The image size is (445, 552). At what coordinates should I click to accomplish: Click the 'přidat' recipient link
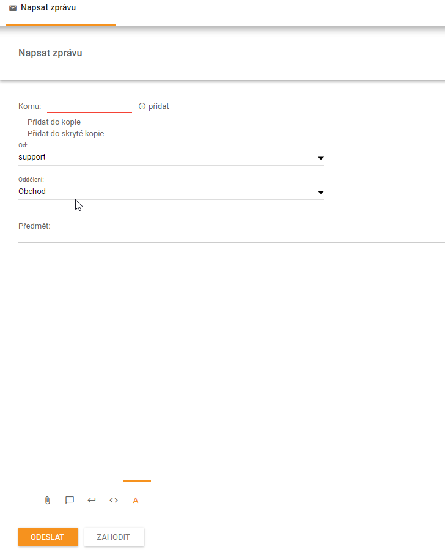(x=158, y=106)
